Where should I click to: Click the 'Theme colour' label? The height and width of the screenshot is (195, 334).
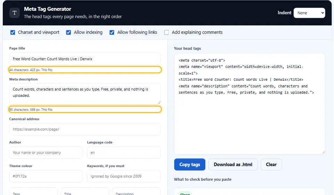(21, 166)
